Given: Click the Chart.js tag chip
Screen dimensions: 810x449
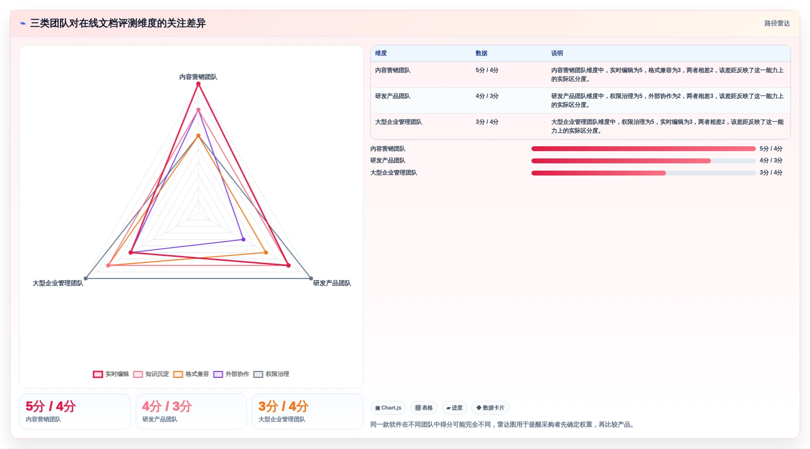Looking at the screenshot, I should 388,408.
